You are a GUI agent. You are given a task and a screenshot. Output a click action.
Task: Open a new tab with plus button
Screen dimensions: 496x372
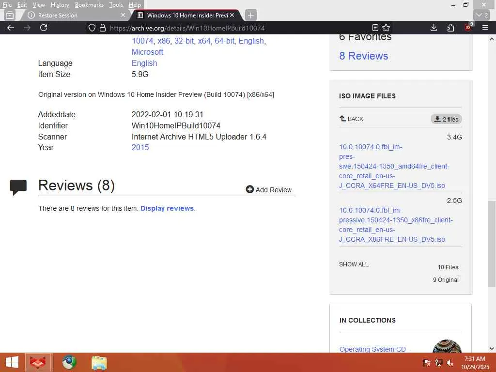250,15
